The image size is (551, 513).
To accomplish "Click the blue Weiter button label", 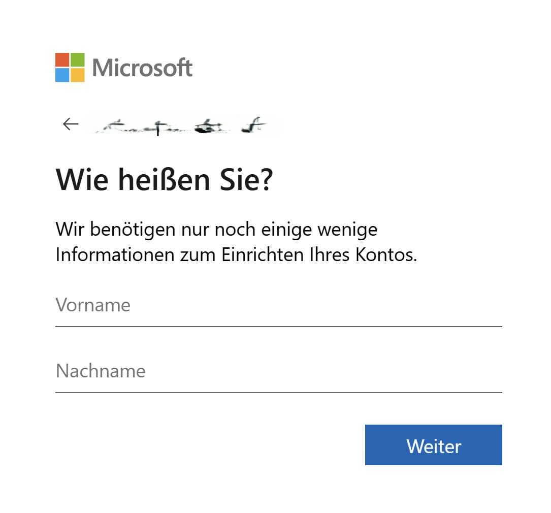I will click(433, 445).
